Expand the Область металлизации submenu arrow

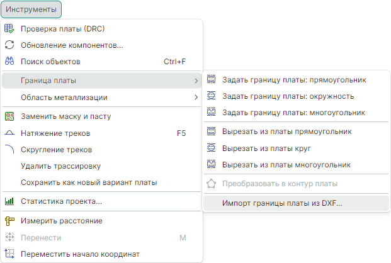click(x=196, y=98)
